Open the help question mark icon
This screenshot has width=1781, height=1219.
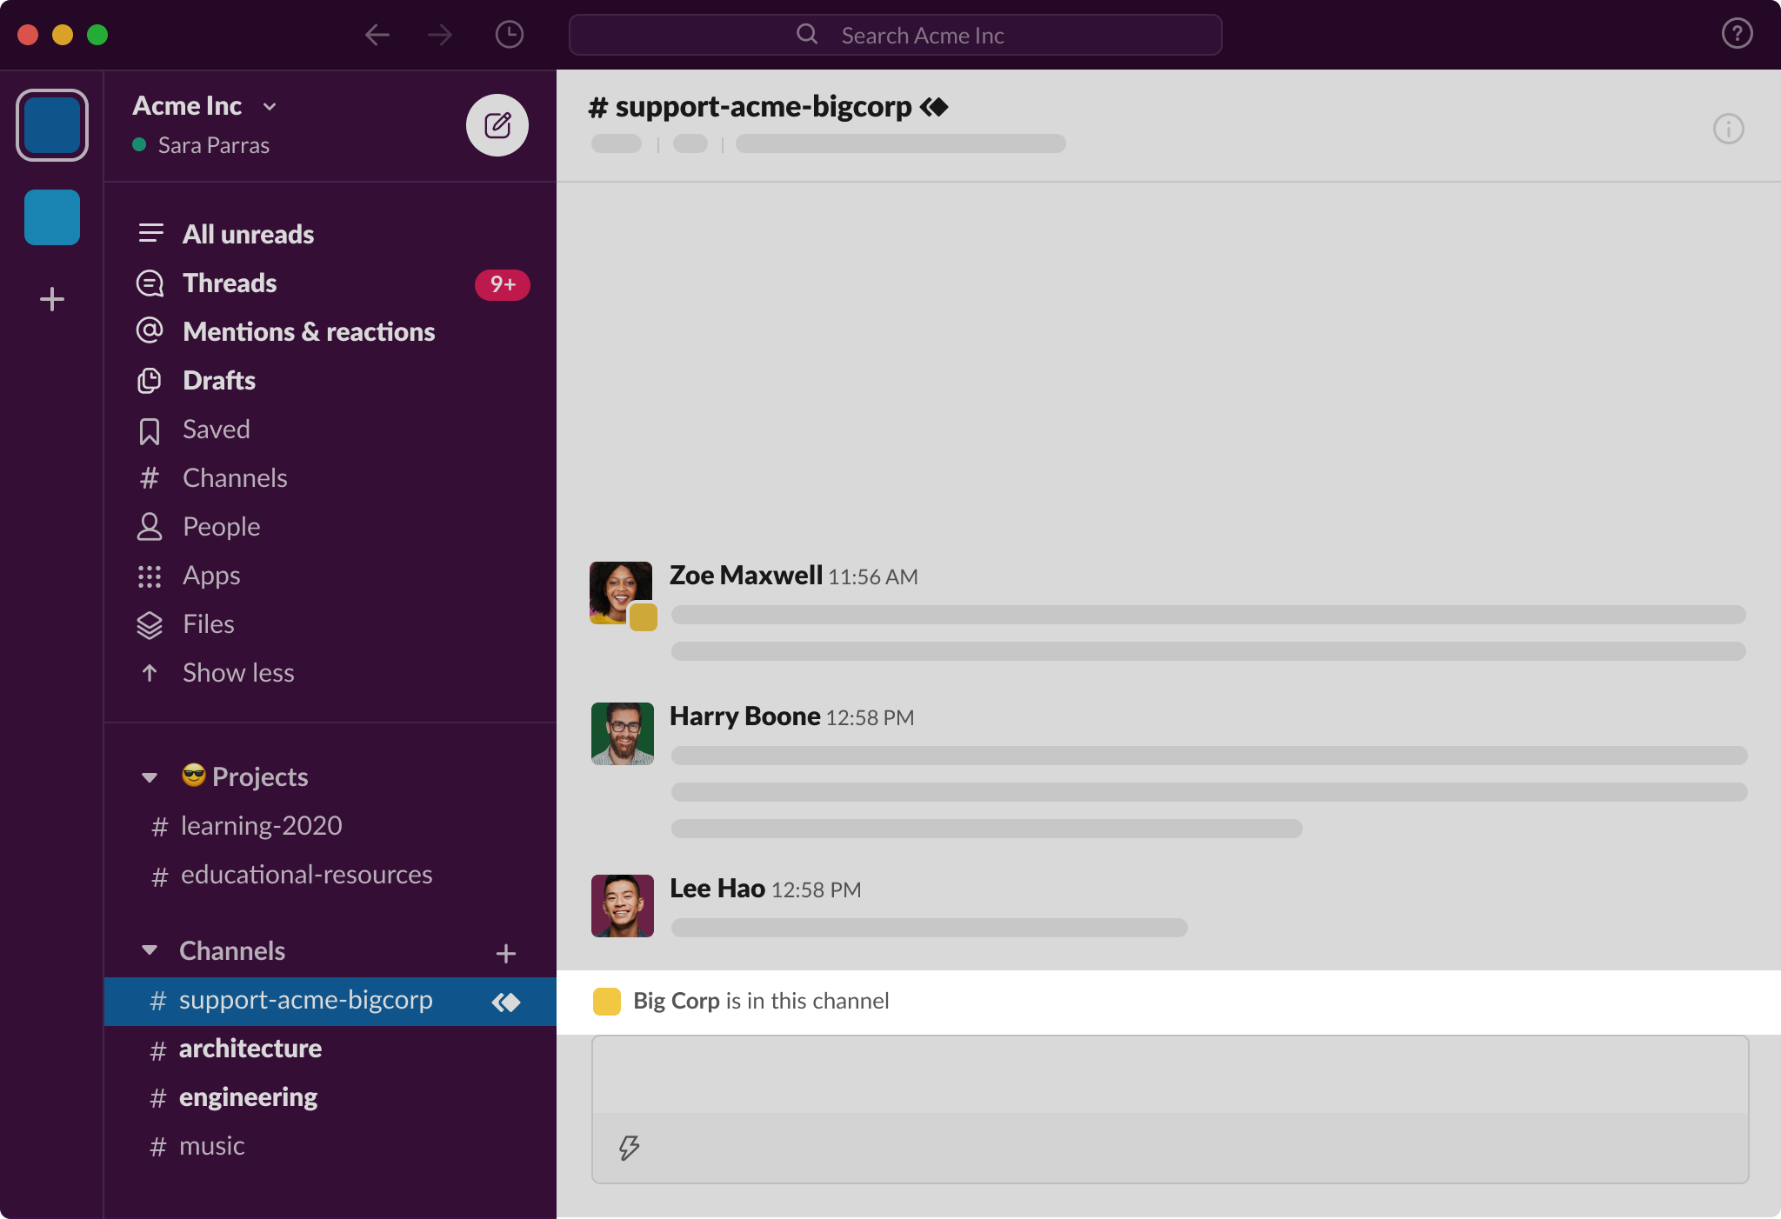(1737, 34)
